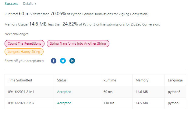
Task: Click the 118 ms runtime cell
Action: click(109, 103)
